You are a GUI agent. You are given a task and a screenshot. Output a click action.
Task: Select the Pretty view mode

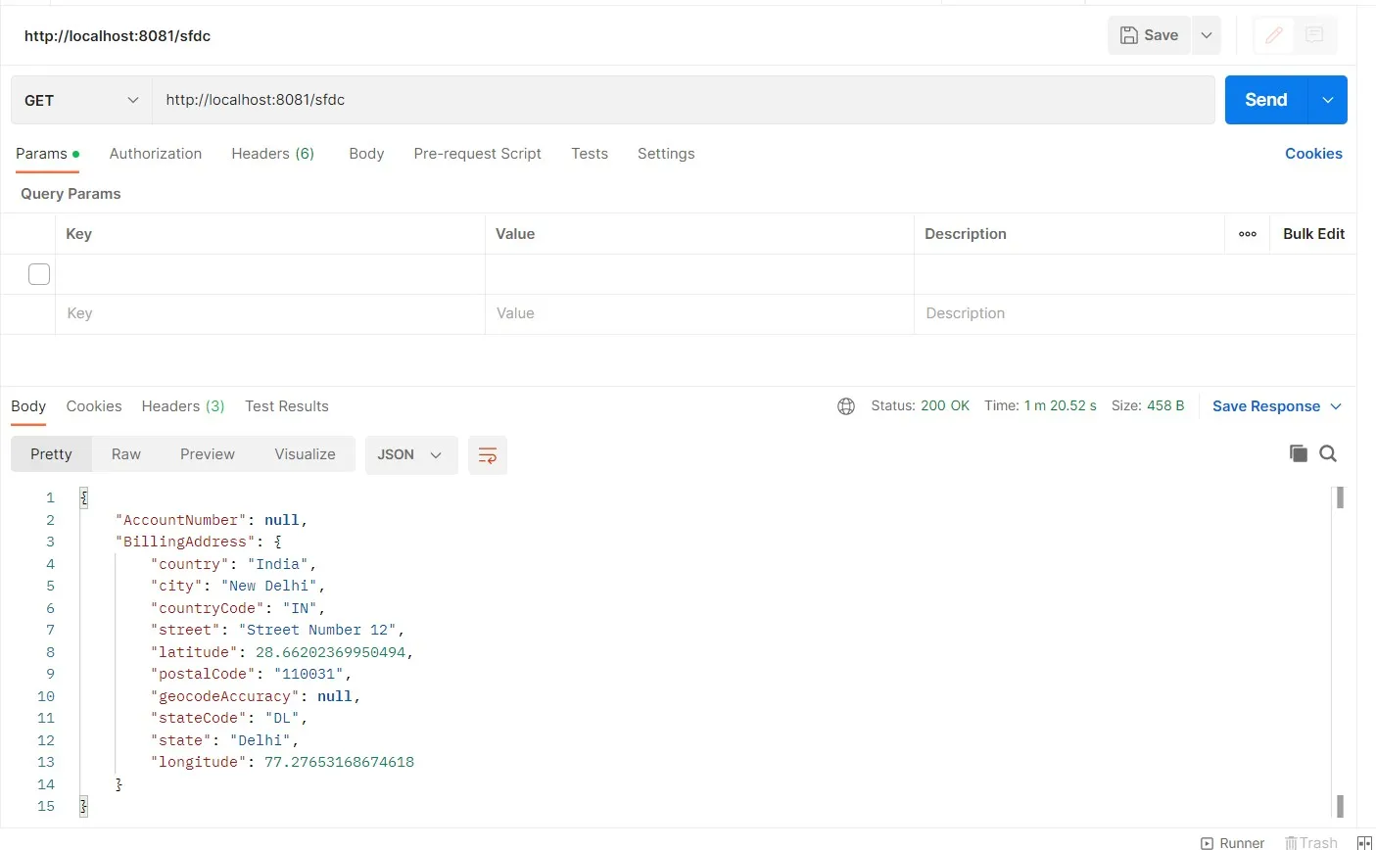(51, 454)
